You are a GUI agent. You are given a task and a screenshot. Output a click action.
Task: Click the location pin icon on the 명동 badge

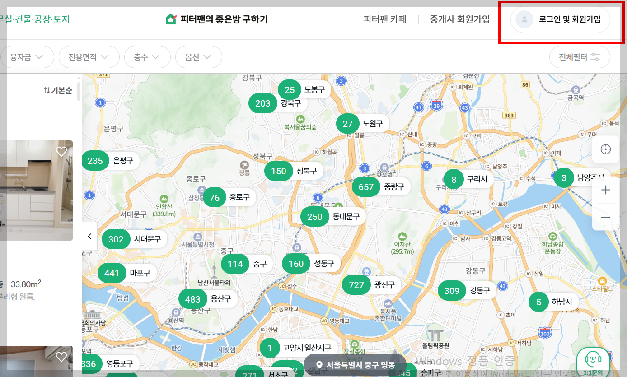(x=319, y=364)
